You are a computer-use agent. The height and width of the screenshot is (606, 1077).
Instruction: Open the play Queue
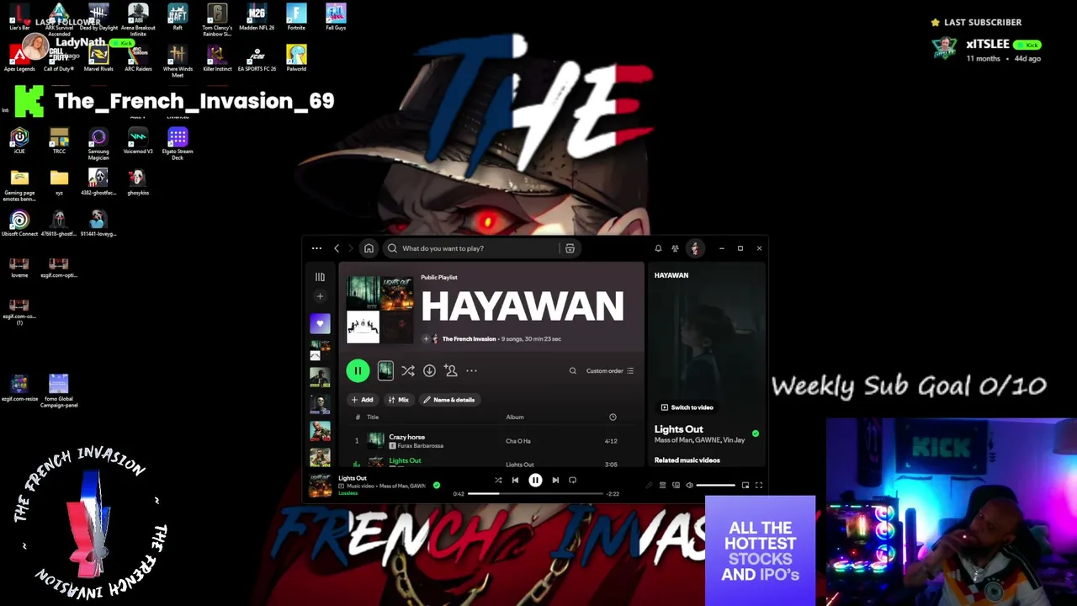(662, 486)
